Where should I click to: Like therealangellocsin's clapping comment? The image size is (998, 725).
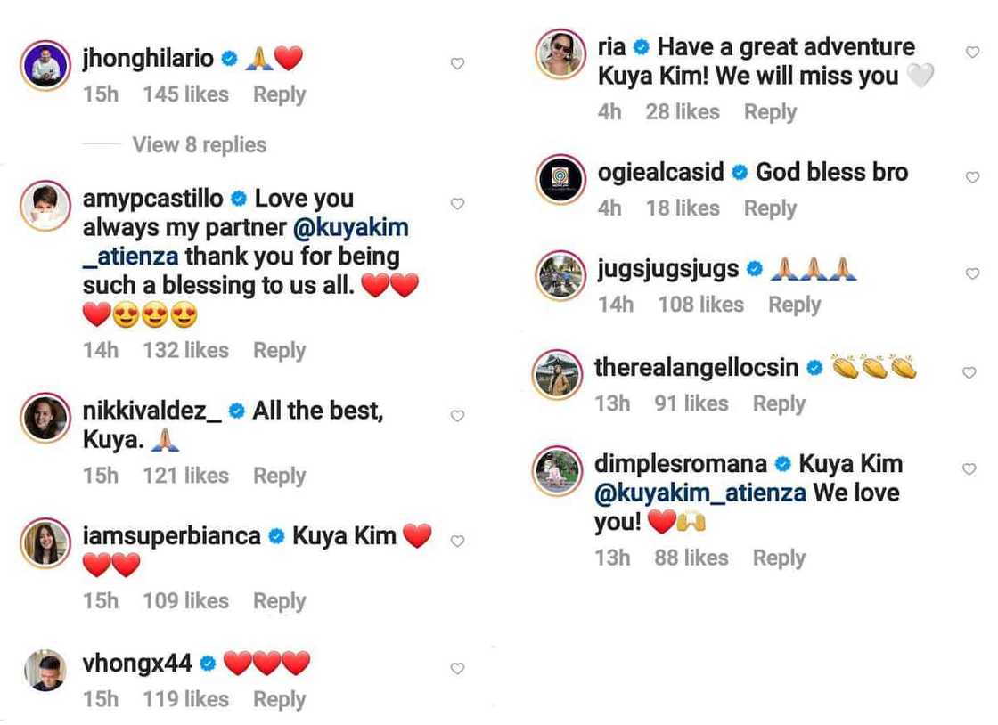point(969,372)
